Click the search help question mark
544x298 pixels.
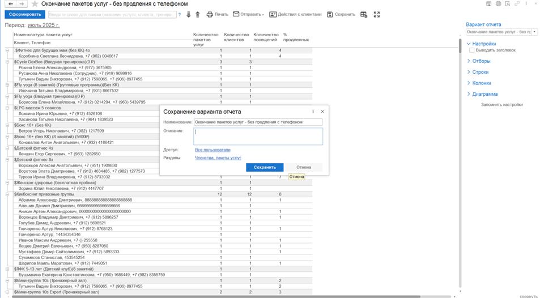click(180, 15)
